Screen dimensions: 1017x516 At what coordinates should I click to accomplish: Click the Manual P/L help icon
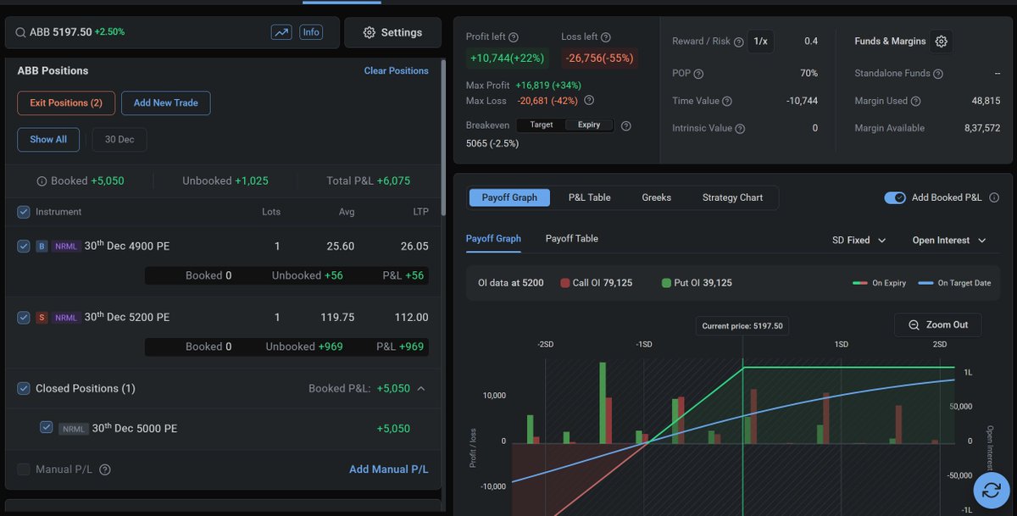coord(105,469)
